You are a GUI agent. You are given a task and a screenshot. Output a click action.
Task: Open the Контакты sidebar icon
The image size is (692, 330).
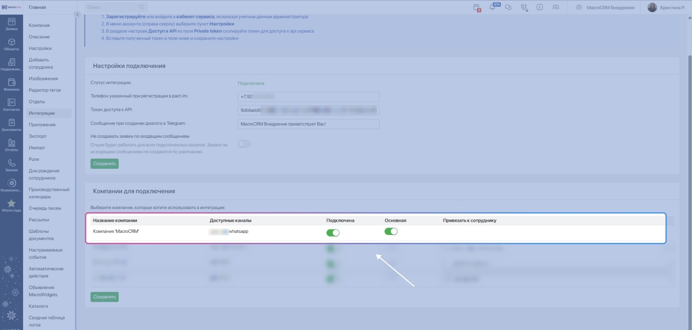click(12, 104)
